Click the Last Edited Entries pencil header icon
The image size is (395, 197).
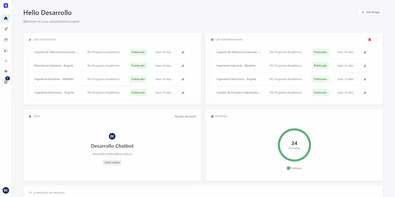(x=30, y=39)
